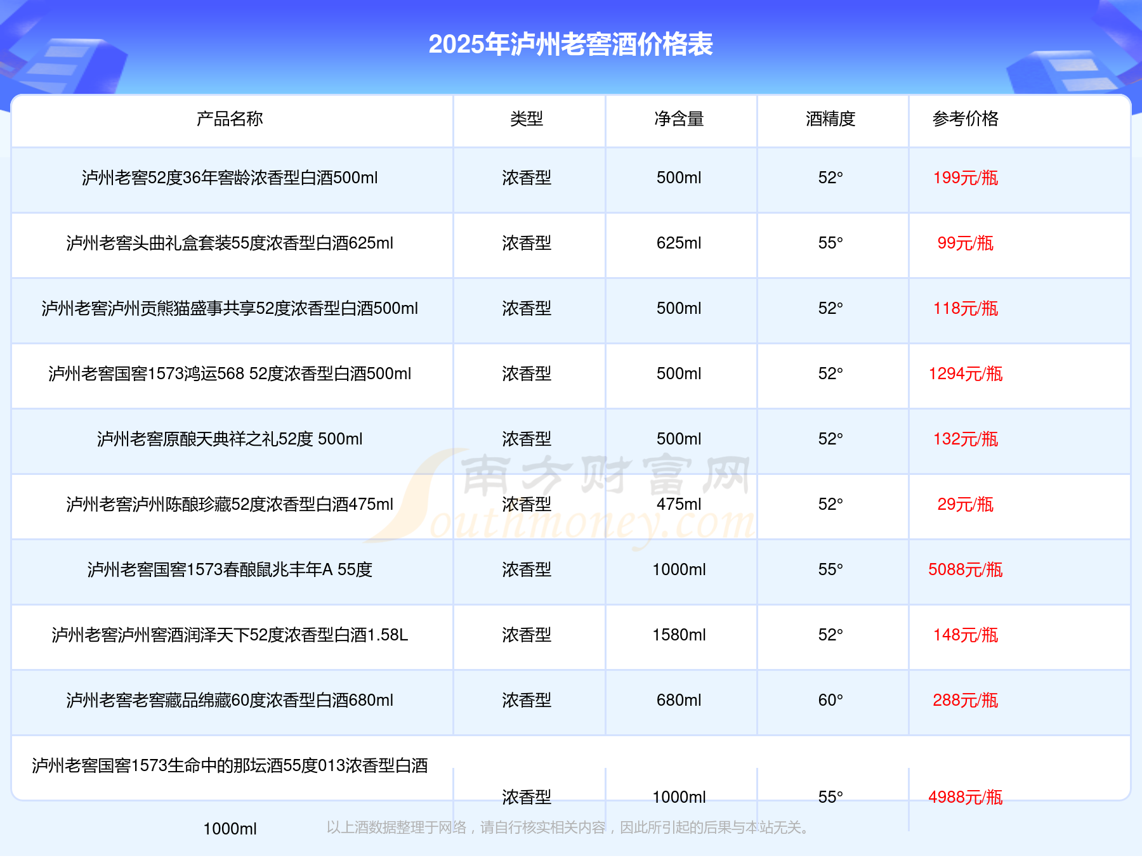Select 泸州老窖头曲礼盒套装55度 product name
This screenshot has height=863, width=1142.
click(x=230, y=243)
